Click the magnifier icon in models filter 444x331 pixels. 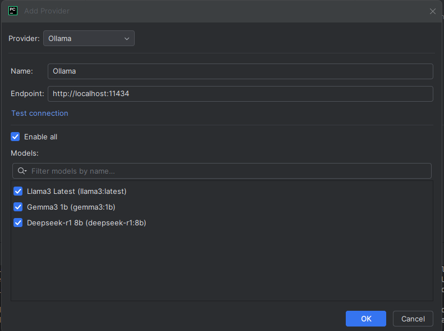[x=22, y=171]
